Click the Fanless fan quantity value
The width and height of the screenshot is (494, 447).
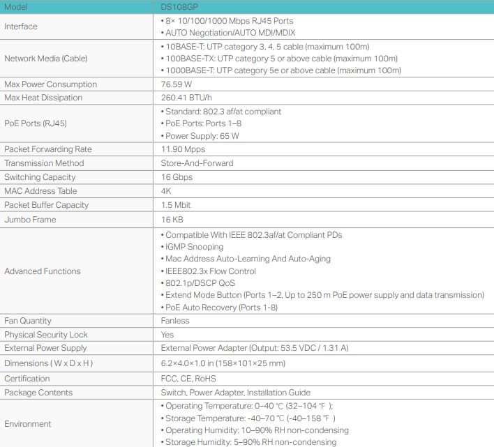(x=175, y=321)
